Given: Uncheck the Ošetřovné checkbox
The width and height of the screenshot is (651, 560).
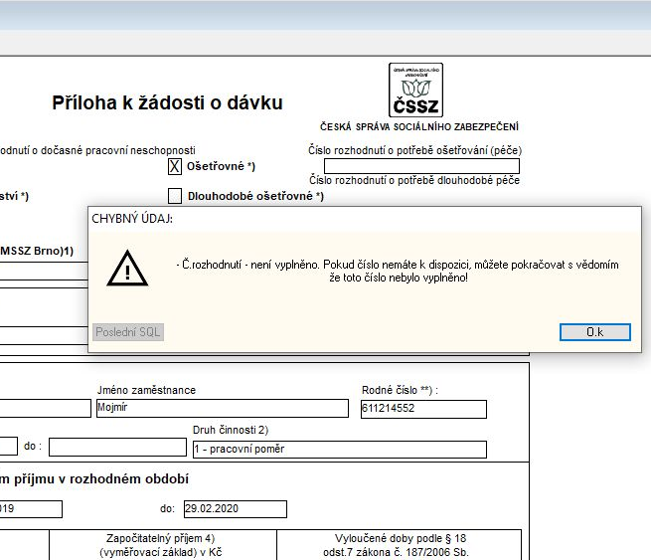Looking at the screenshot, I should point(175,166).
